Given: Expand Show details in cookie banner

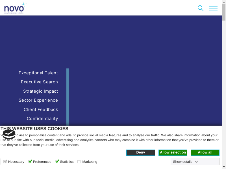Looking at the screenshot, I should [x=182, y=162].
